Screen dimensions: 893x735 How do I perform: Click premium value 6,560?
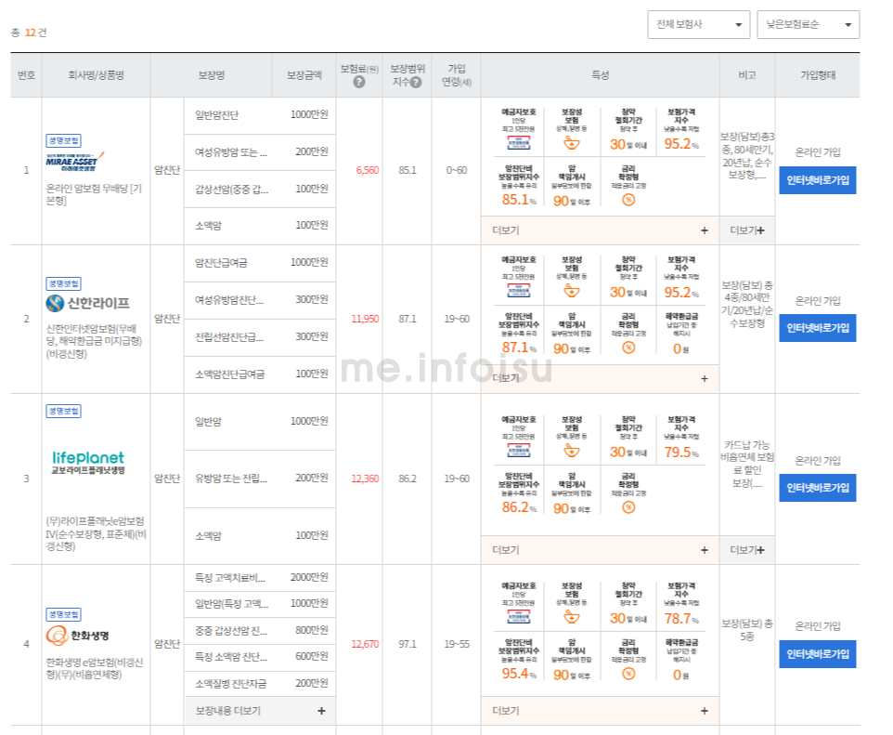click(368, 170)
